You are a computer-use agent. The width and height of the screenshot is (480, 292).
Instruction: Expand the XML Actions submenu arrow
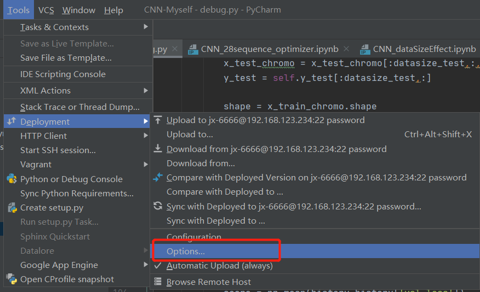click(146, 90)
